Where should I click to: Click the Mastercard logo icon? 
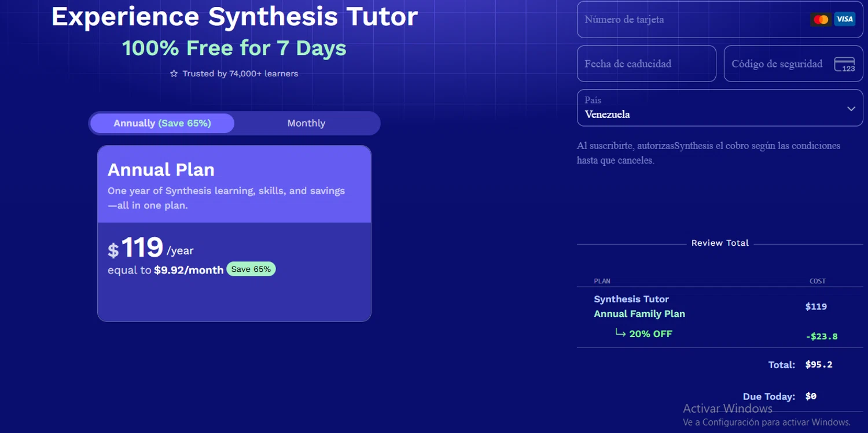coord(821,20)
